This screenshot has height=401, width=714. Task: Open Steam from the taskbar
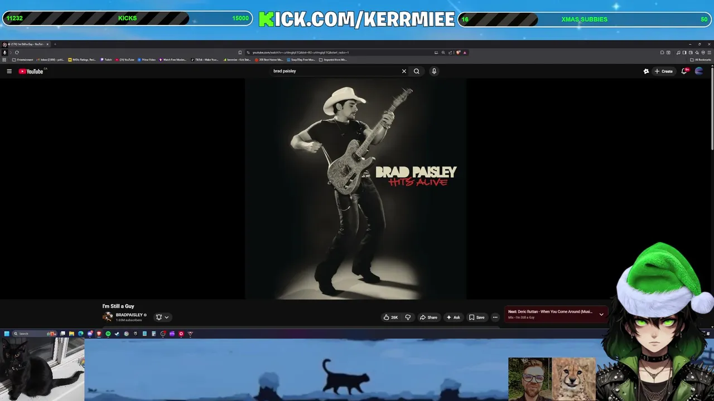[x=117, y=334]
